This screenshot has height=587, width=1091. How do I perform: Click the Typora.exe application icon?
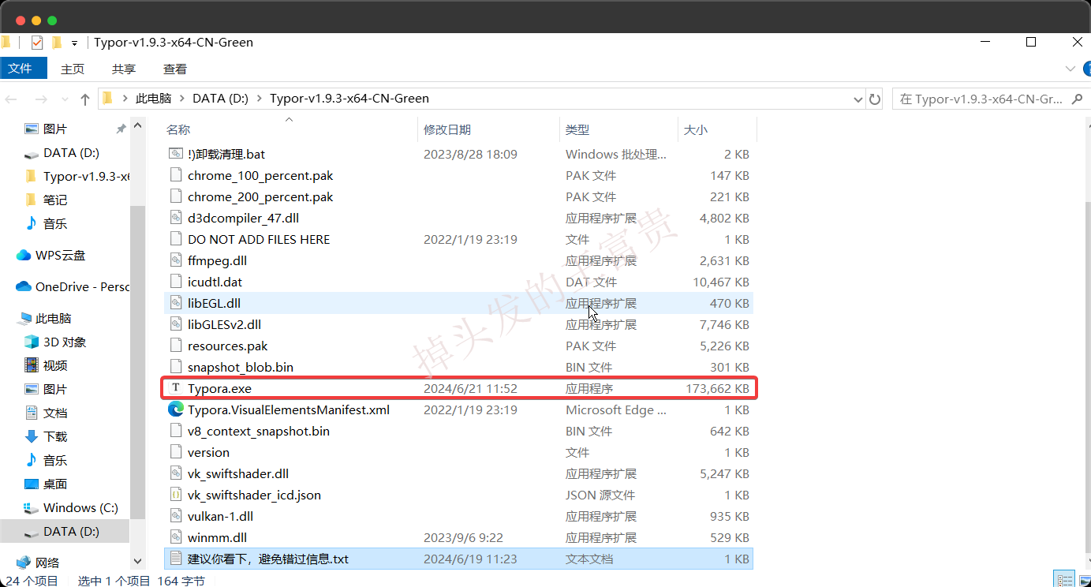click(176, 389)
